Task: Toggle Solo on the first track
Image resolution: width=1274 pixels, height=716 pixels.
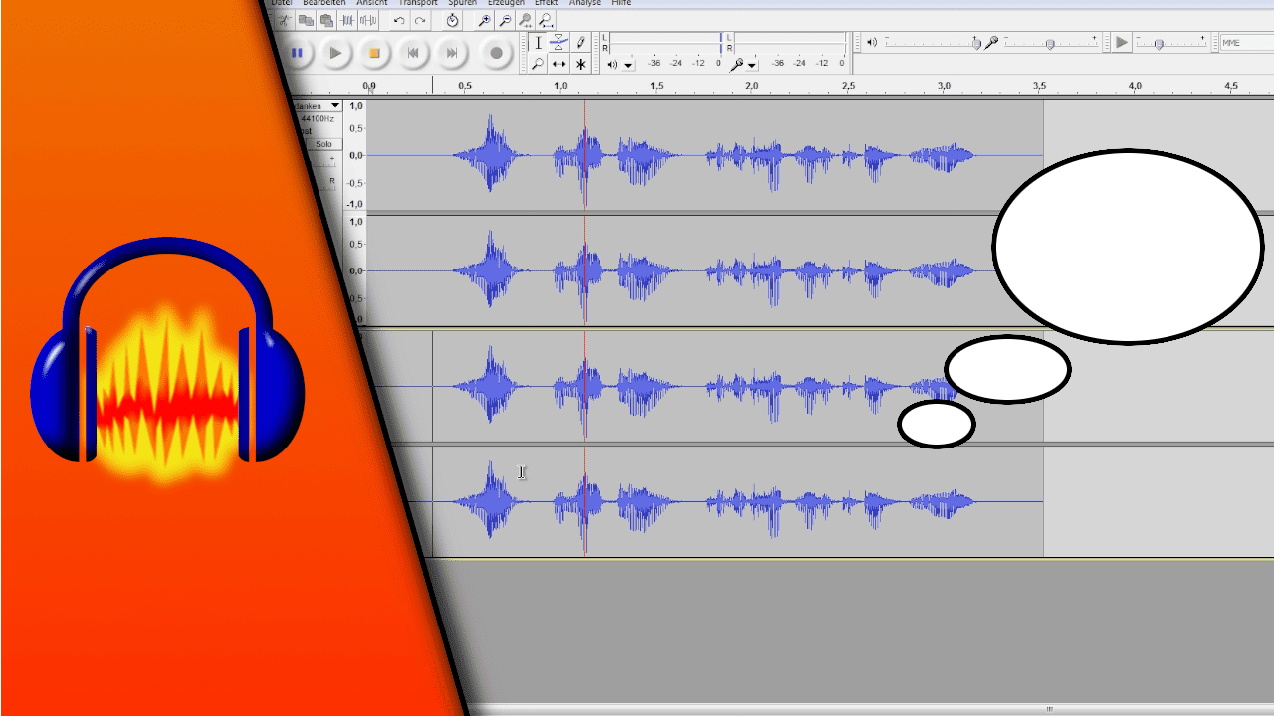Action: pos(323,144)
